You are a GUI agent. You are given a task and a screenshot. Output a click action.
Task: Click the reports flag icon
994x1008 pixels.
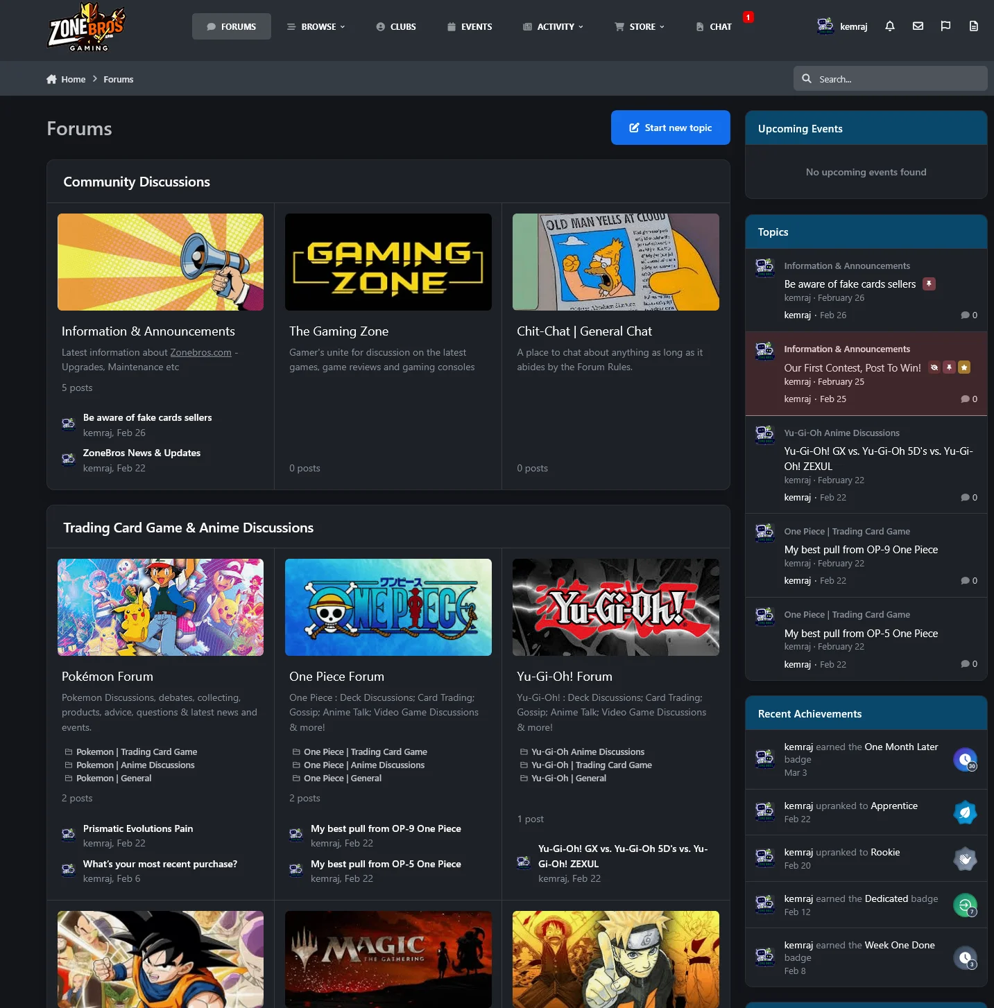pos(945,26)
